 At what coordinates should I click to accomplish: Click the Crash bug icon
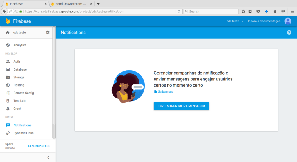coord(8,109)
